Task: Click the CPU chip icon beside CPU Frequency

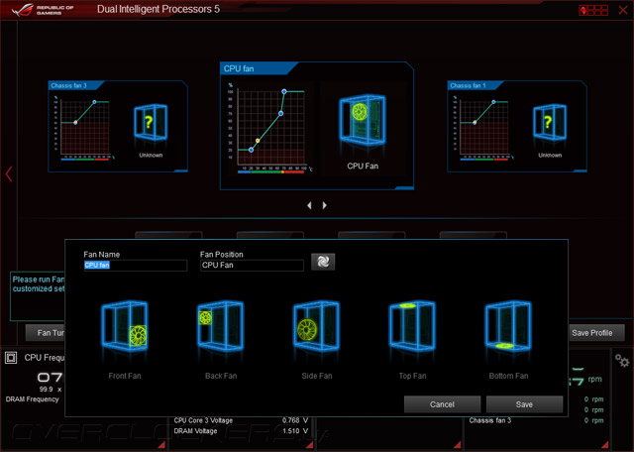Action: pos(11,358)
